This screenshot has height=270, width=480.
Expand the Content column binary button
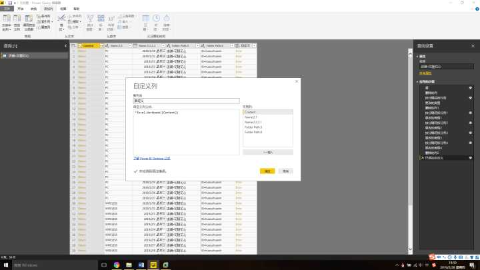point(101,45)
